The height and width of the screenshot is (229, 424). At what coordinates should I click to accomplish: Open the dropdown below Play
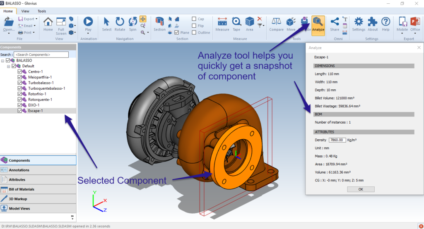tap(88, 33)
